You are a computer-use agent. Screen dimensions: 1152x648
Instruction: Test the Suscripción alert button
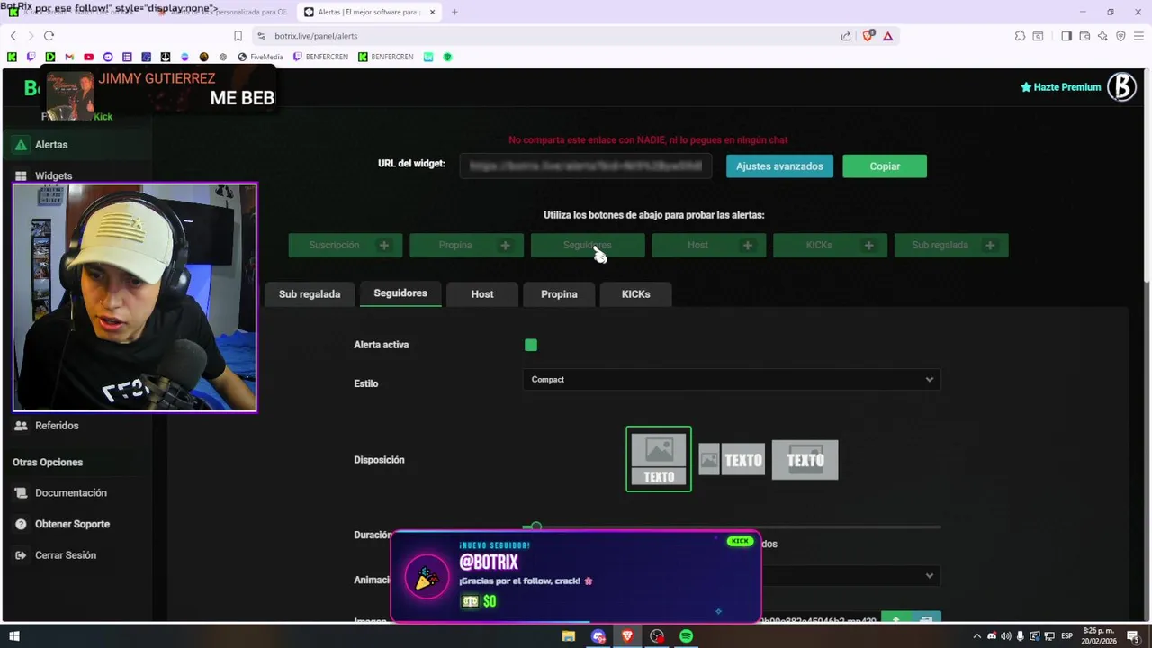(x=346, y=245)
